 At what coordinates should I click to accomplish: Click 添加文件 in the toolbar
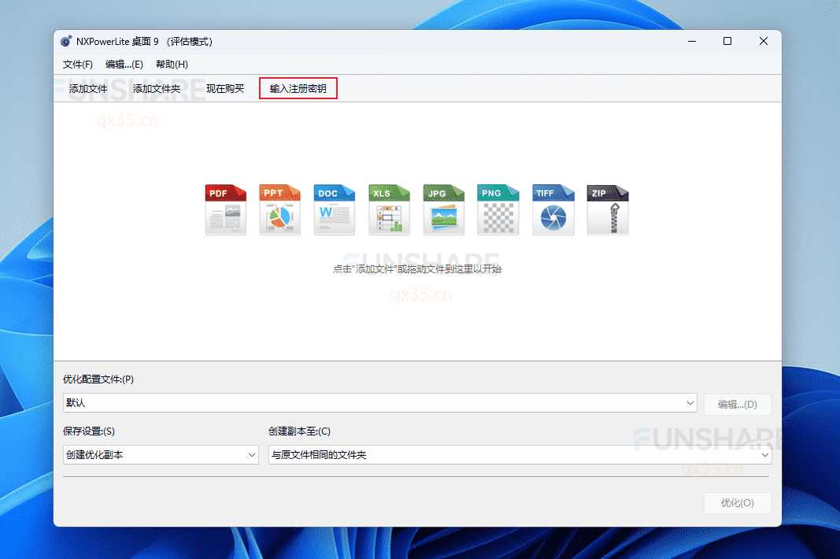coord(88,88)
